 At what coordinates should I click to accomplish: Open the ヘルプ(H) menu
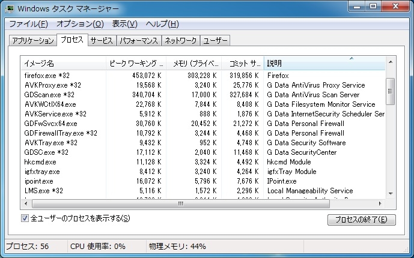click(x=162, y=24)
